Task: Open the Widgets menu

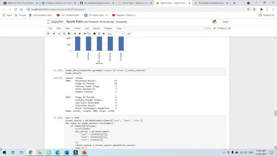Action: click(x=108, y=28)
